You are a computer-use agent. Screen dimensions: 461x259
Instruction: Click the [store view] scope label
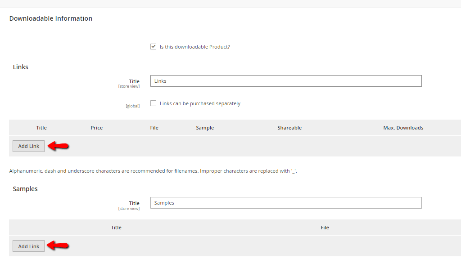coord(129,86)
